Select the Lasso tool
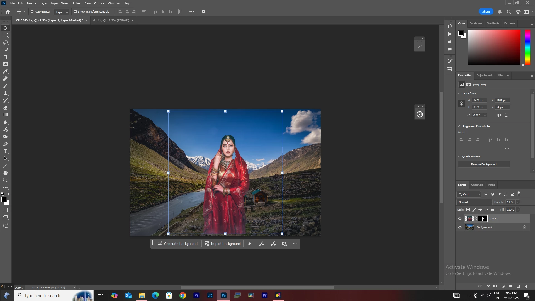The image size is (535, 301). click(x=5, y=42)
